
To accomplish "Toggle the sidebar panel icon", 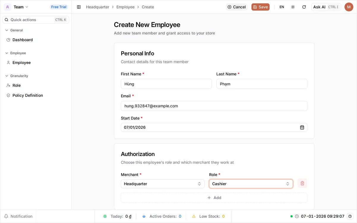I will (79, 7).
